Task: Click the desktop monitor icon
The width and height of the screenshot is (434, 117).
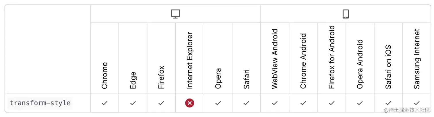Action: coord(175,14)
